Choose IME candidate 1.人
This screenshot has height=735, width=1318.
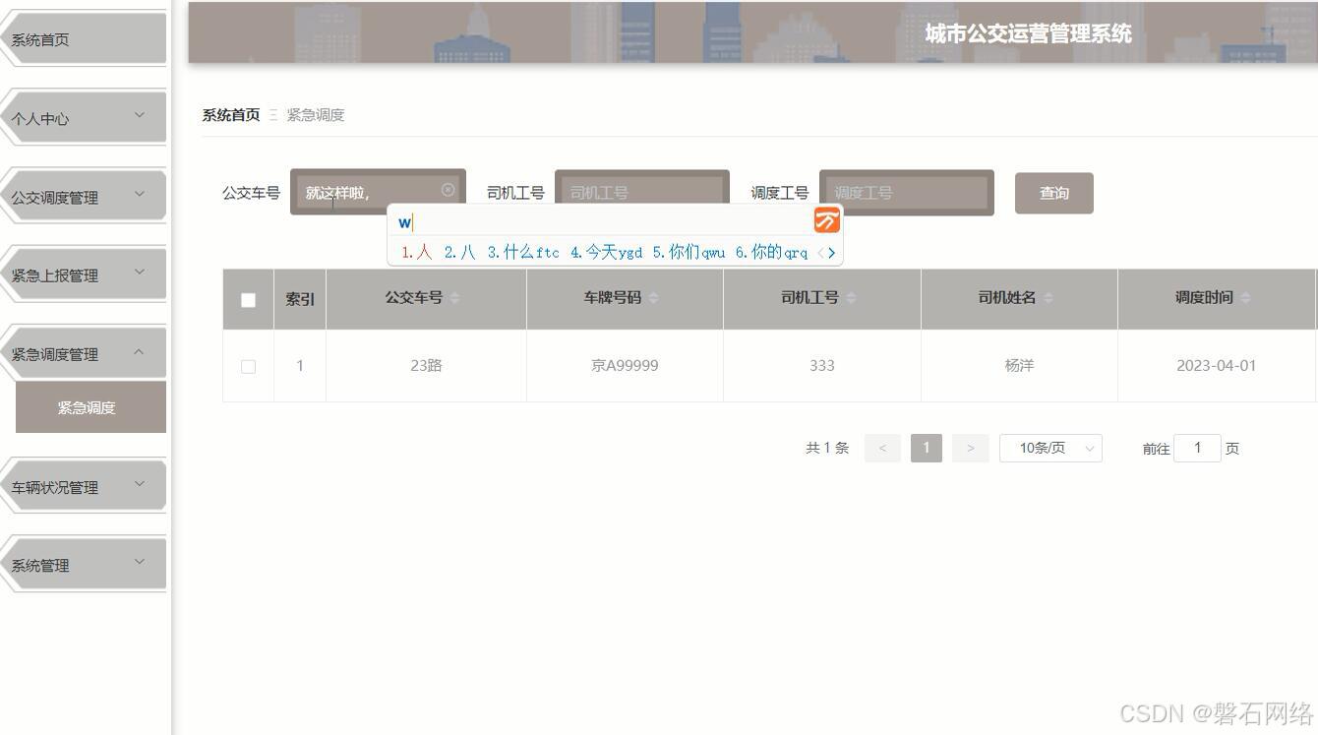point(417,253)
